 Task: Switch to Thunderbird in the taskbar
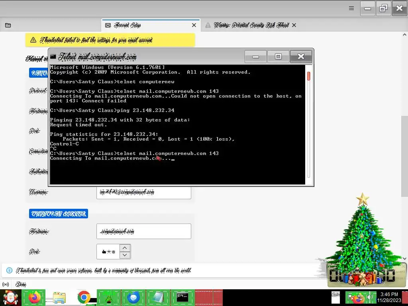133,298
